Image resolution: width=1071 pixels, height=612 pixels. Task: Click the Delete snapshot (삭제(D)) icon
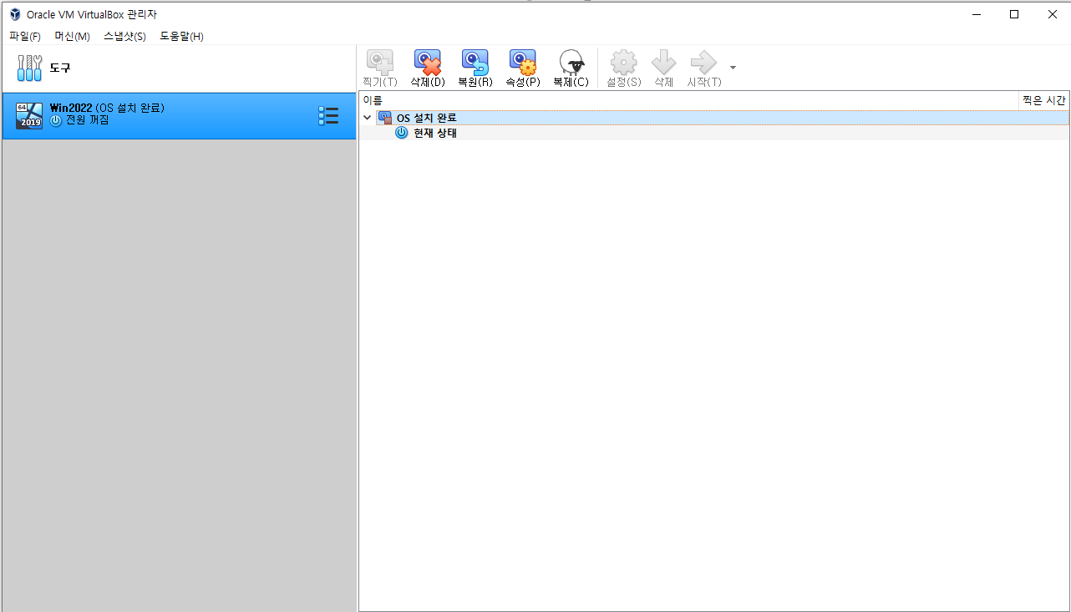coord(427,62)
